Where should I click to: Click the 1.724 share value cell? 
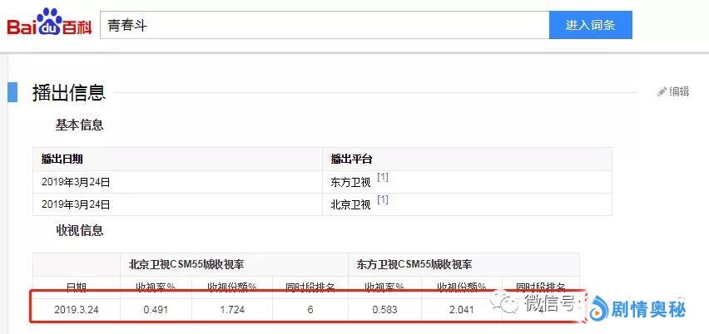click(231, 309)
